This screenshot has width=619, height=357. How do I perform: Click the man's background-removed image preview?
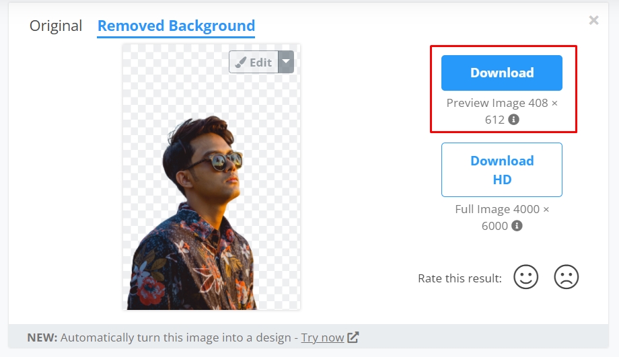[x=211, y=177]
